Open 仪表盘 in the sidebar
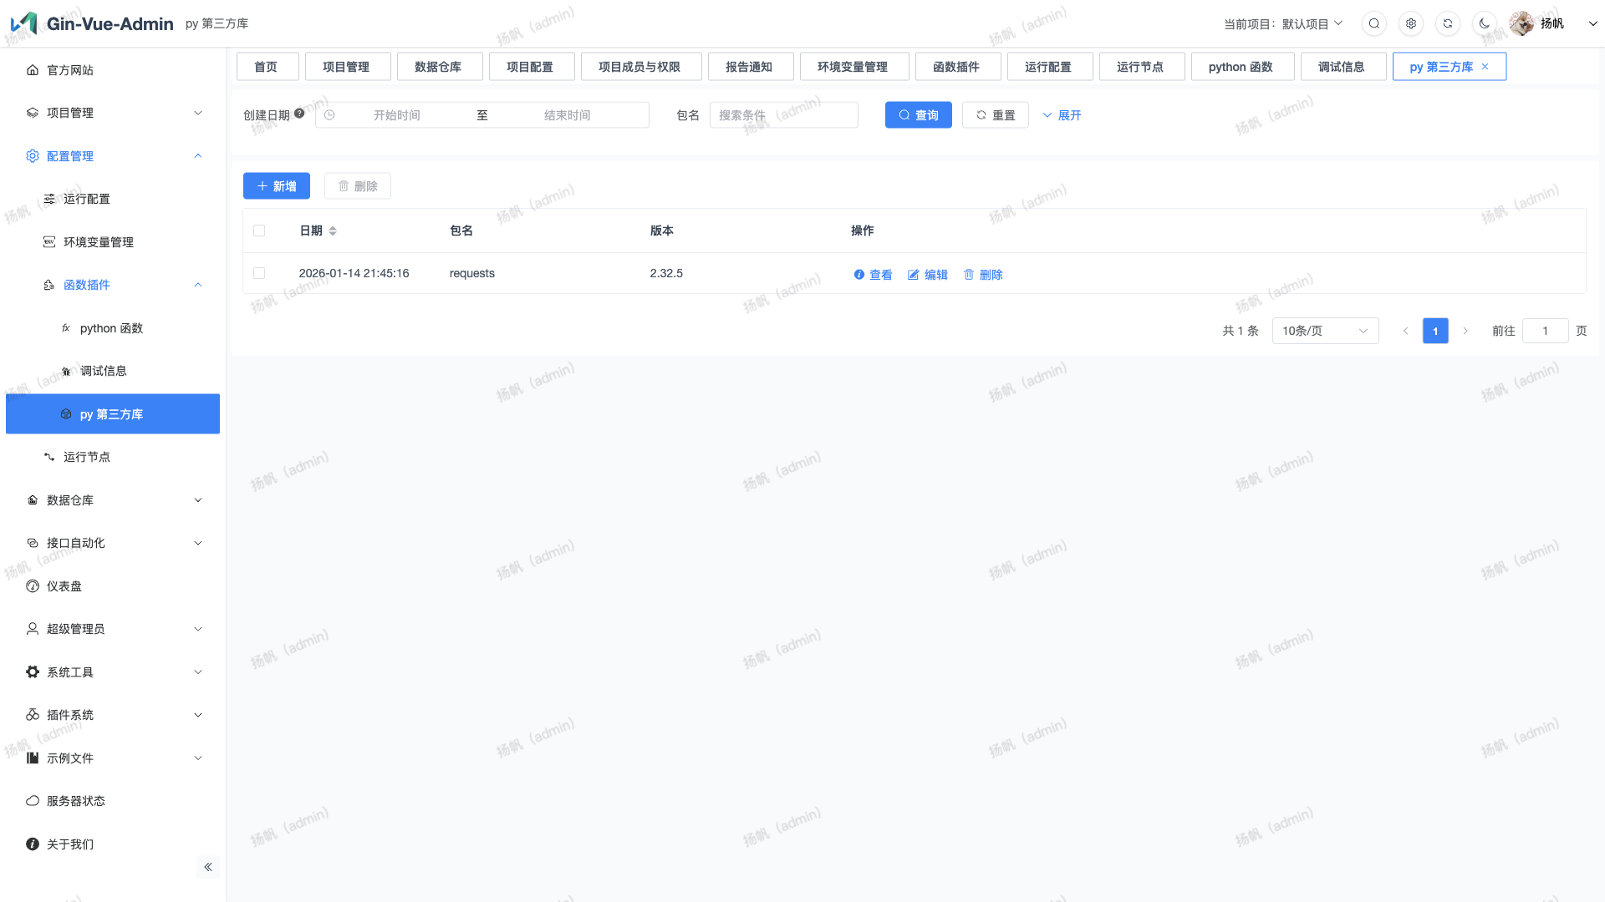The height and width of the screenshot is (902, 1605). (x=113, y=586)
